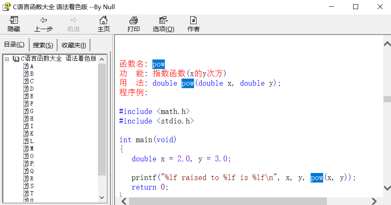This screenshot has height=205, width=391.
Task: Click the highlighted pow after 函数名
Action: (x=159, y=64)
